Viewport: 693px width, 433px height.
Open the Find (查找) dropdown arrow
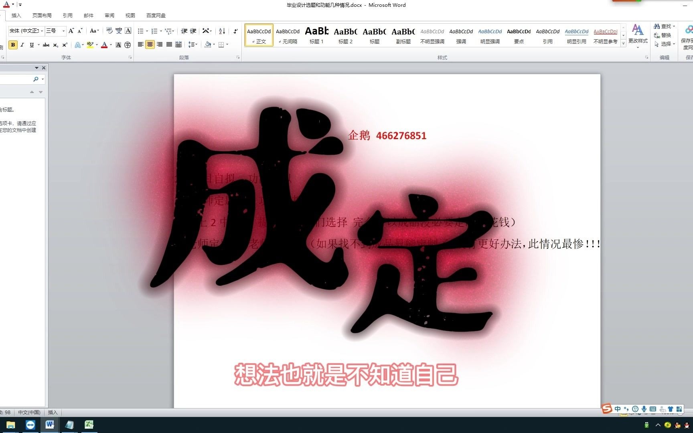(x=674, y=26)
